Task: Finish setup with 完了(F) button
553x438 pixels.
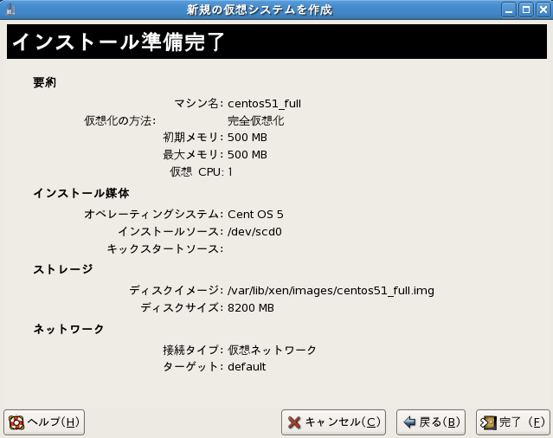Action: pos(513,422)
